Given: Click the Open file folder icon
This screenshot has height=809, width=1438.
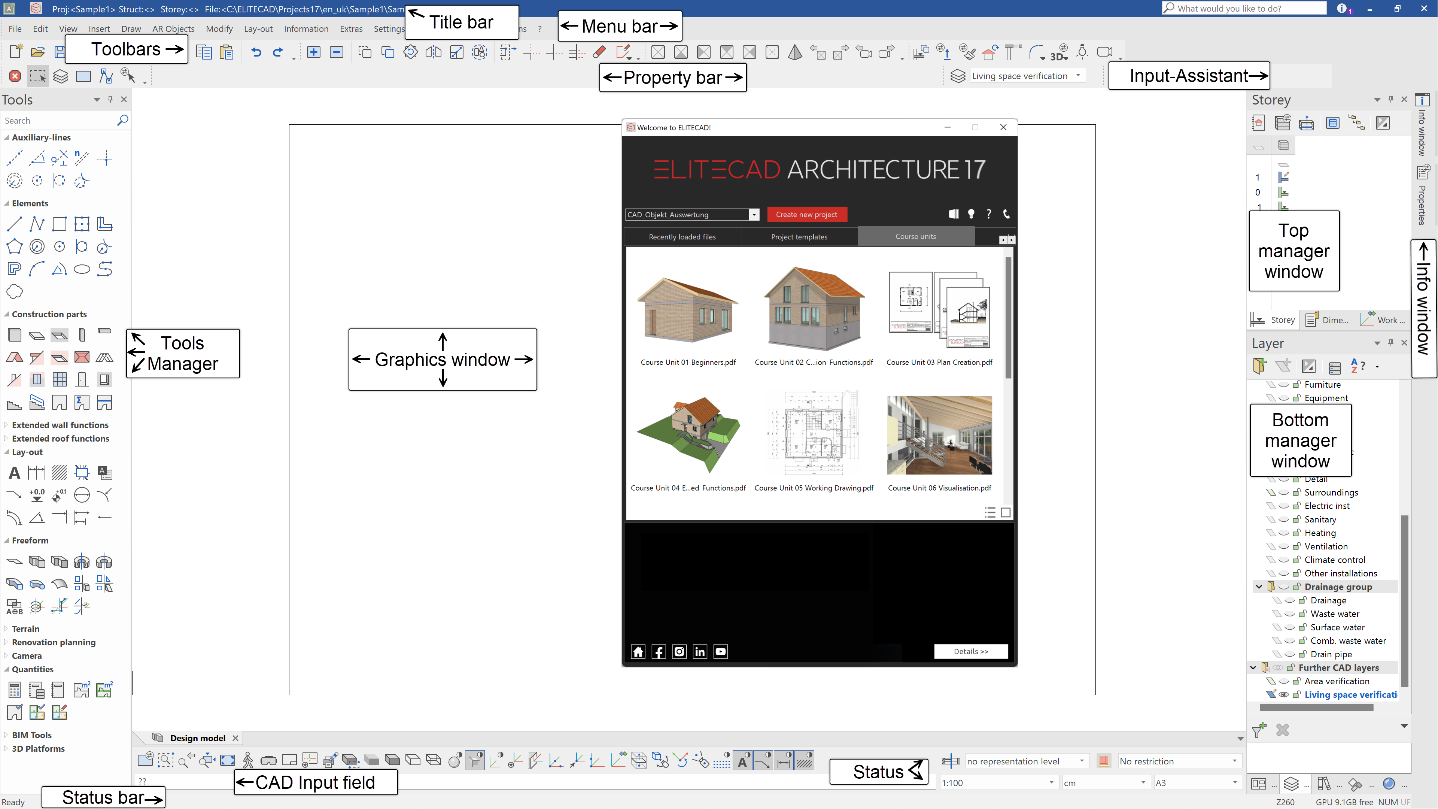Looking at the screenshot, I should point(37,52).
